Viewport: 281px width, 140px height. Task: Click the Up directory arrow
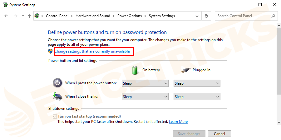pos(29,16)
